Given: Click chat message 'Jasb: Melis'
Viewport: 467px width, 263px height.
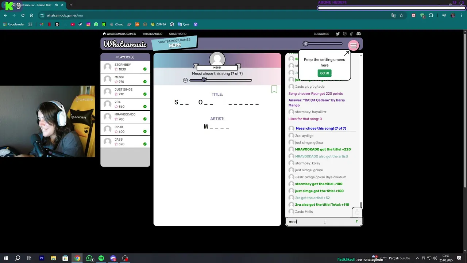Looking at the screenshot, I should tap(304, 211).
